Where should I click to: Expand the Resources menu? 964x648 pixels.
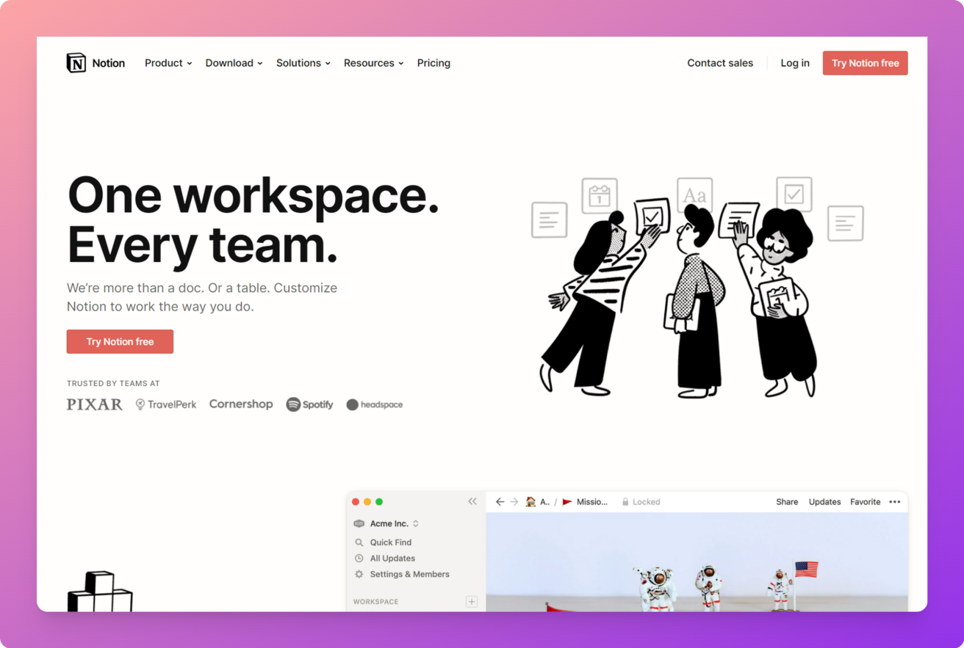[374, 63]
